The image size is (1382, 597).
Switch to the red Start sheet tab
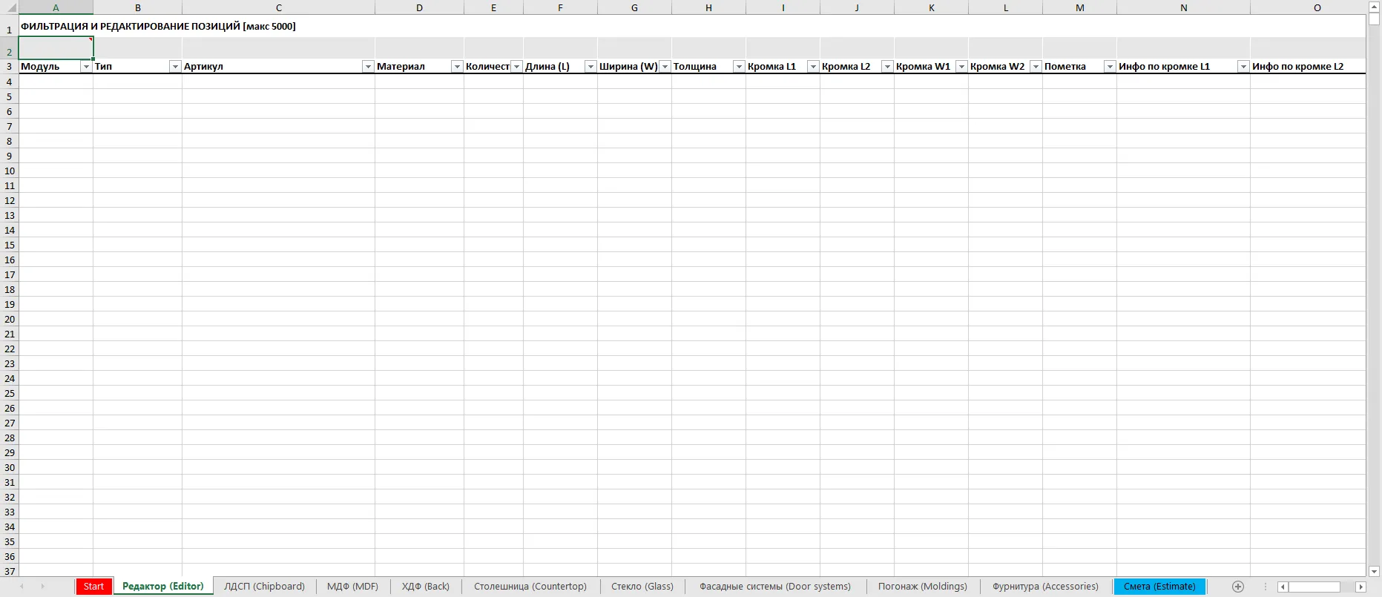[93, 587]
